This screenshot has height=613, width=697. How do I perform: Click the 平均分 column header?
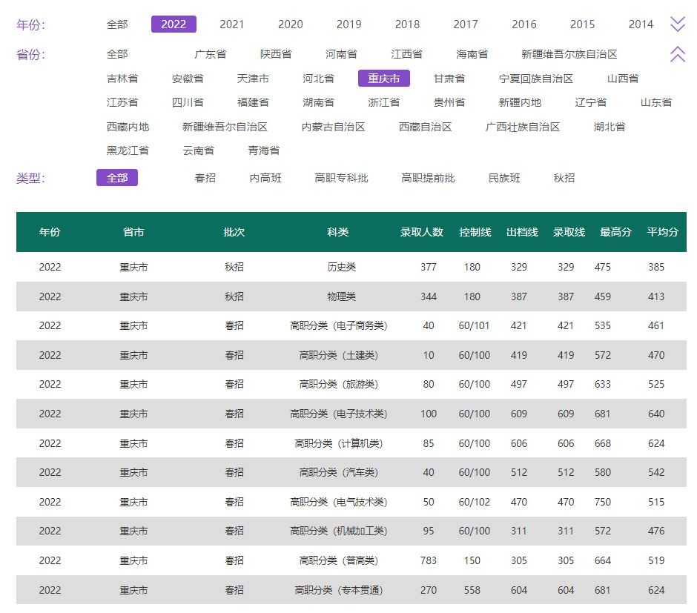pyautogui.click(x=663, y=232)
